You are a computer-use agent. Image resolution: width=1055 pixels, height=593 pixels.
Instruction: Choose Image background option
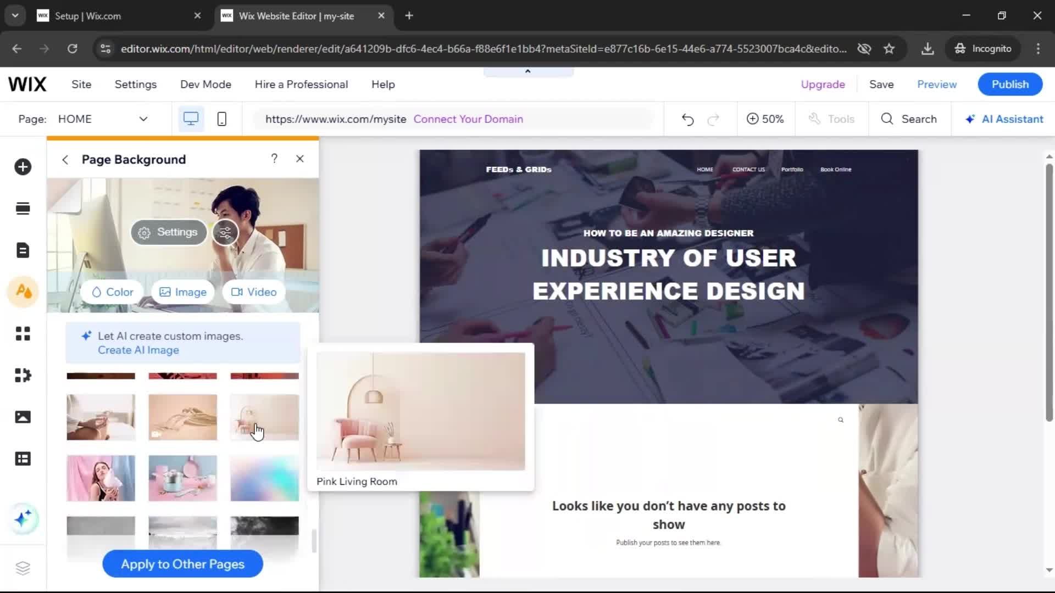183,292
